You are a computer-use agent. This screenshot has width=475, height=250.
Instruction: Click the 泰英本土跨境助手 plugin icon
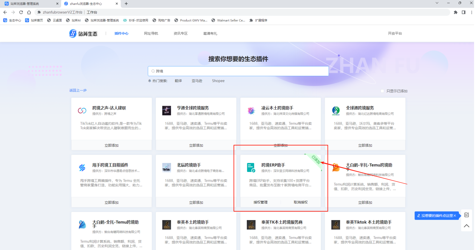click(166, 224)
